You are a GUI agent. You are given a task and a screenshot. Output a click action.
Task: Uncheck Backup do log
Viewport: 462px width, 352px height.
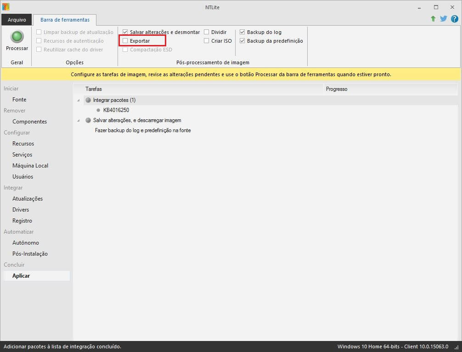242,32
